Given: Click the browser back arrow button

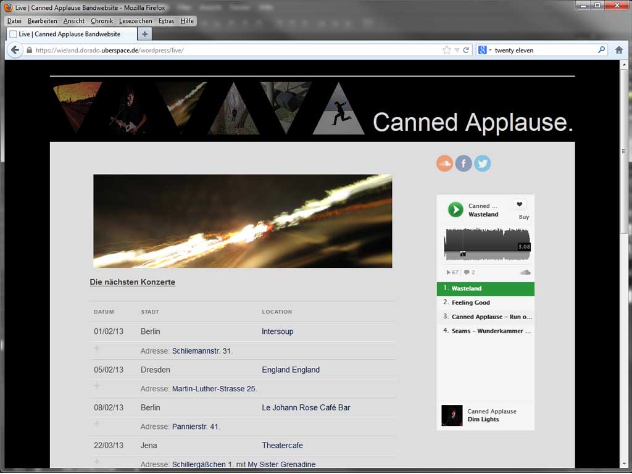Looking at the screenshot, I should 15,50.
